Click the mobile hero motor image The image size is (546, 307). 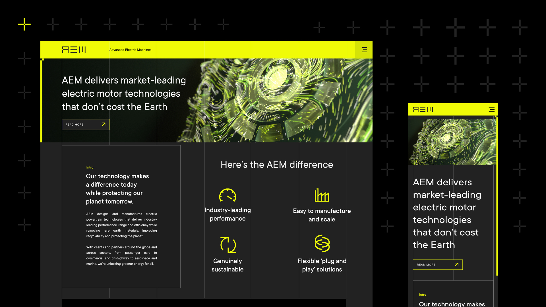(x=452, y=142)
